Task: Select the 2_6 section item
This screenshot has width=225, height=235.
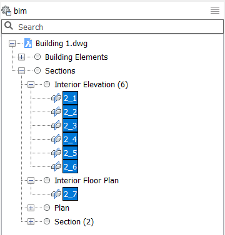Action: (71, 166)
